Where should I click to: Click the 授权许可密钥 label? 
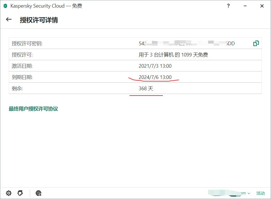pos(27,44)
